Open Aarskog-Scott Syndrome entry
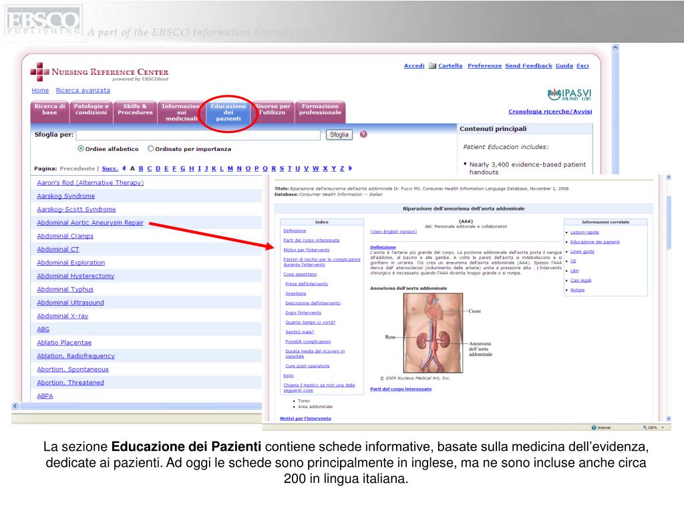 (x=76, y=209)
